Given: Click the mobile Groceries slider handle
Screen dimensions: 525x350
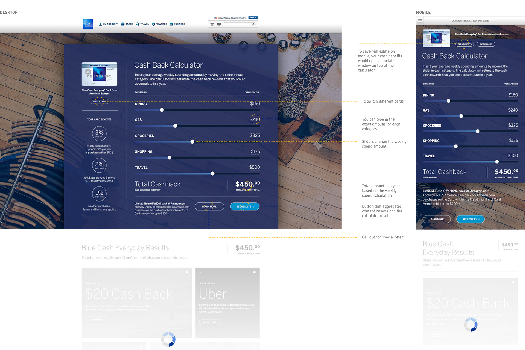Looking at the screenshot, I should (477, 131).
